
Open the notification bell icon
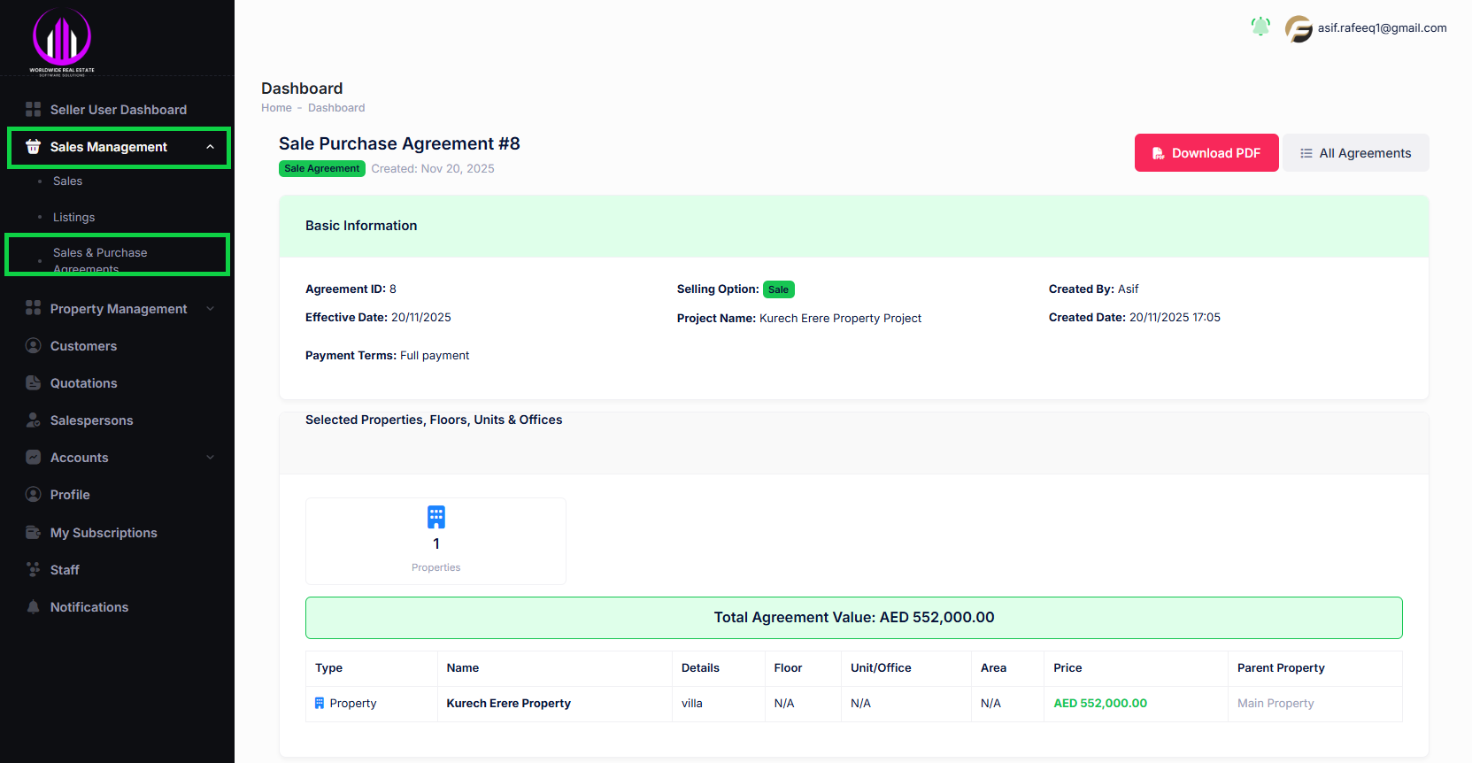click(1260, 27)
